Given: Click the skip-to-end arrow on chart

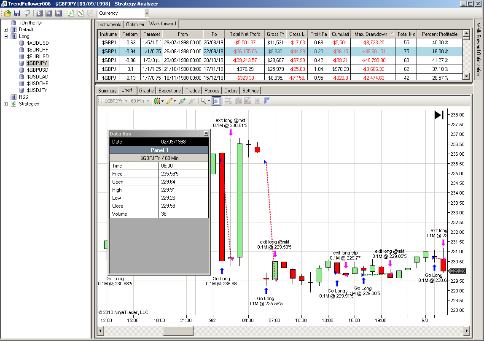Looking at the screenshot, I should [439, 115].
